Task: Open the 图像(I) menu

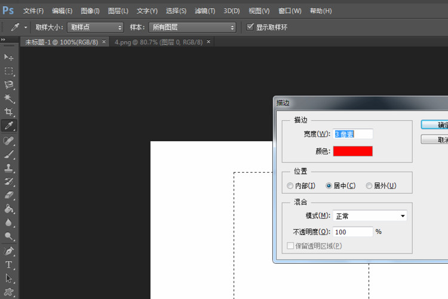Action: coord(90,11)
